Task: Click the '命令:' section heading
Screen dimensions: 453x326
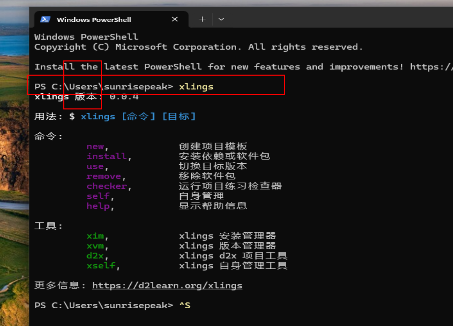Action: pyautogui.click(x=48, y=136)
